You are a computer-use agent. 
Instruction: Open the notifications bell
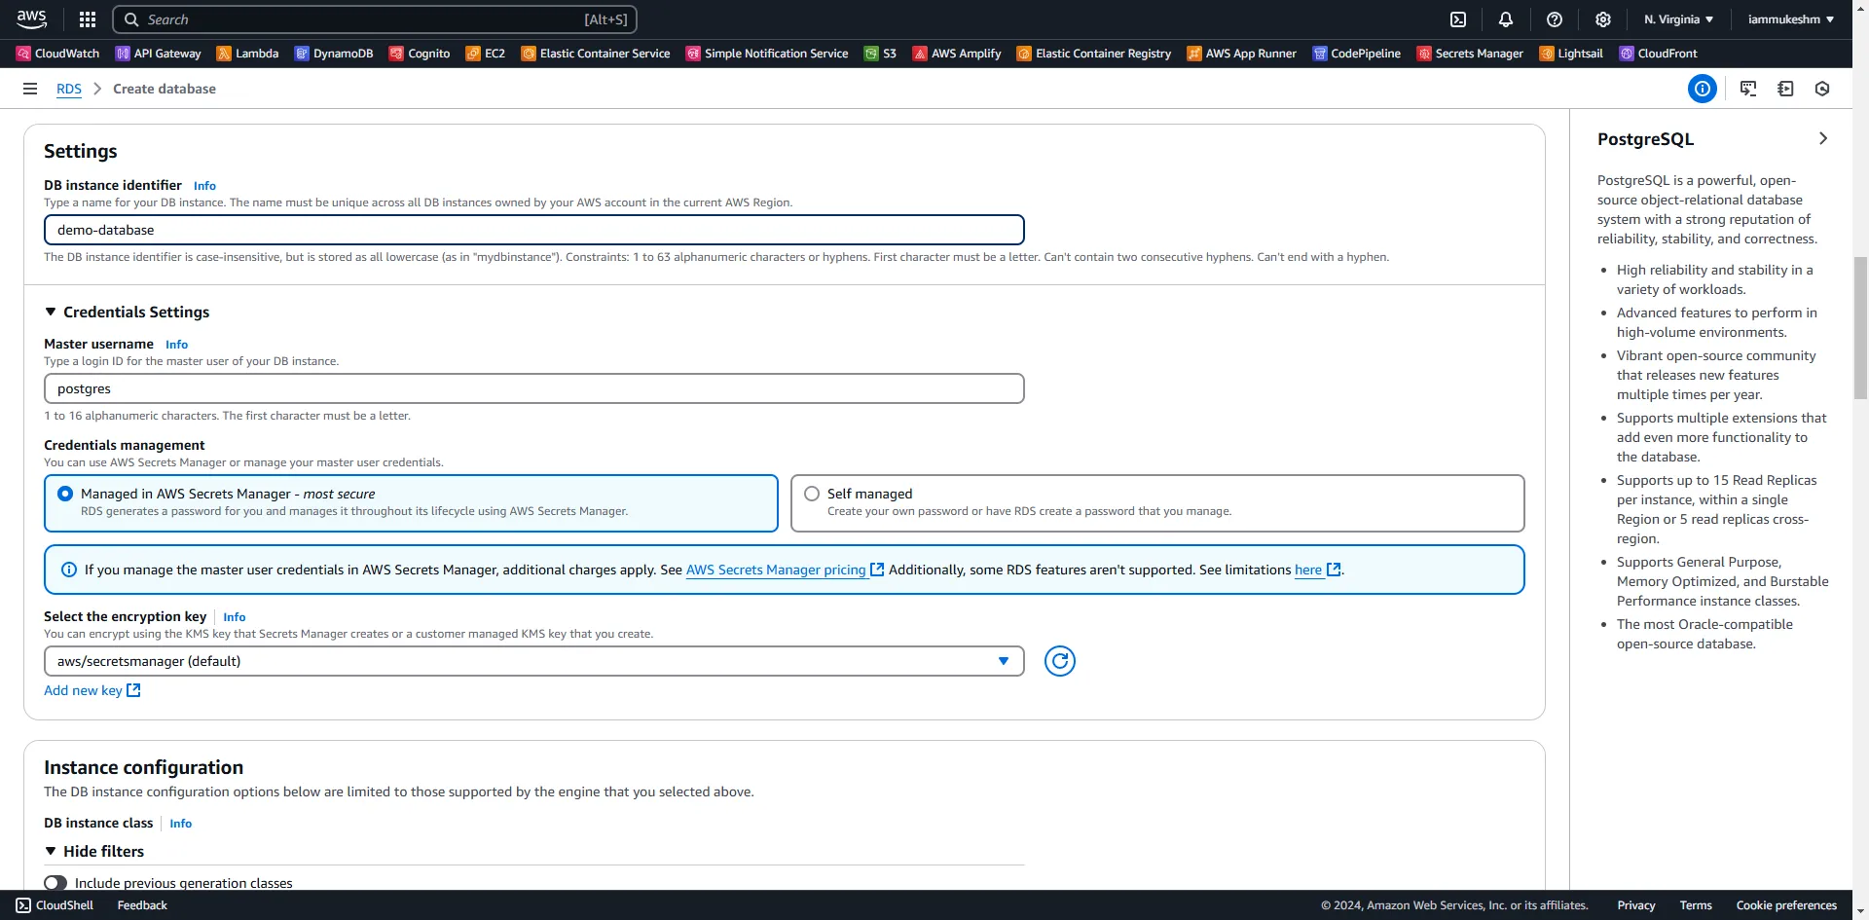click(x=1505, y=18)
